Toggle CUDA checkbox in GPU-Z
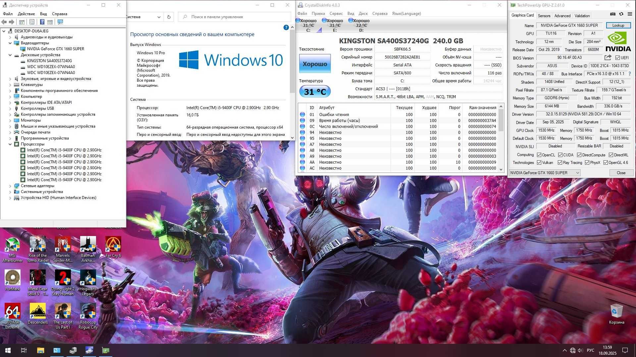This screenshot has width=636, height=357. point(560,155)
